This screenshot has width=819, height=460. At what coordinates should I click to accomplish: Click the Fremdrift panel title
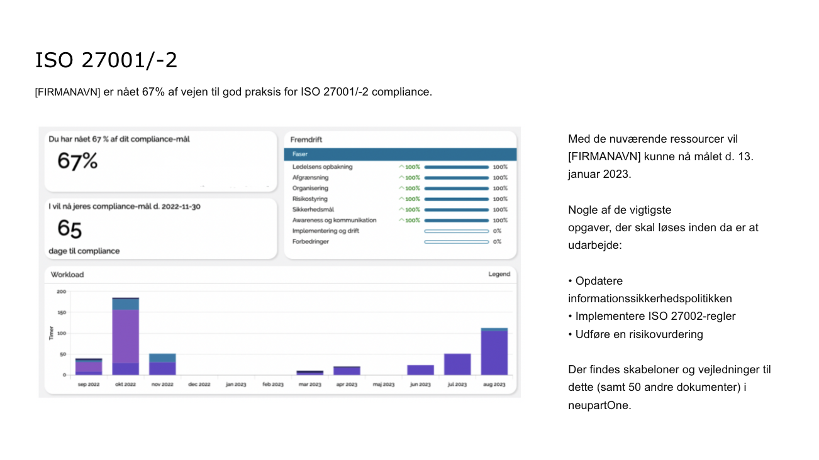click(306, 140)
